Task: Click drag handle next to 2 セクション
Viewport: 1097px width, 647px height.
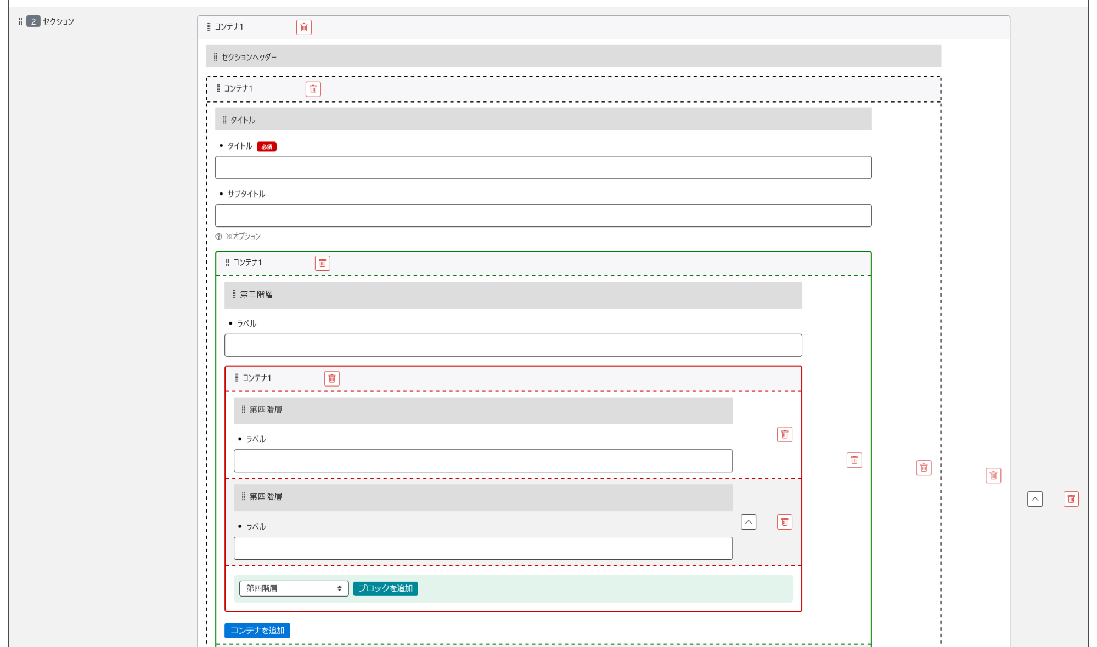Action: coord(20,21)
